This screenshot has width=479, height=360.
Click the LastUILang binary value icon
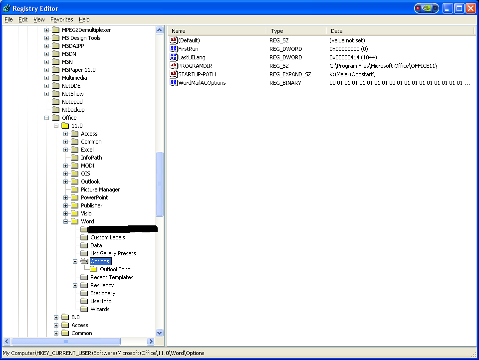(x=173, y=57)
